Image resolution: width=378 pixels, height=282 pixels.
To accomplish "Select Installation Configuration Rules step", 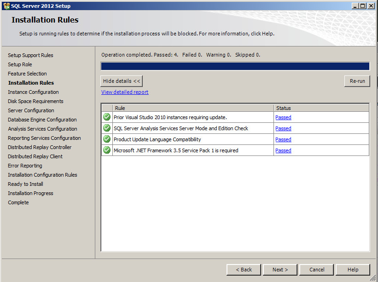I will click(42, 175).
